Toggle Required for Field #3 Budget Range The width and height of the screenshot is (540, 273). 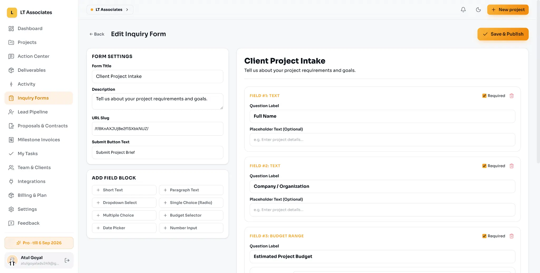pos(484,236)
